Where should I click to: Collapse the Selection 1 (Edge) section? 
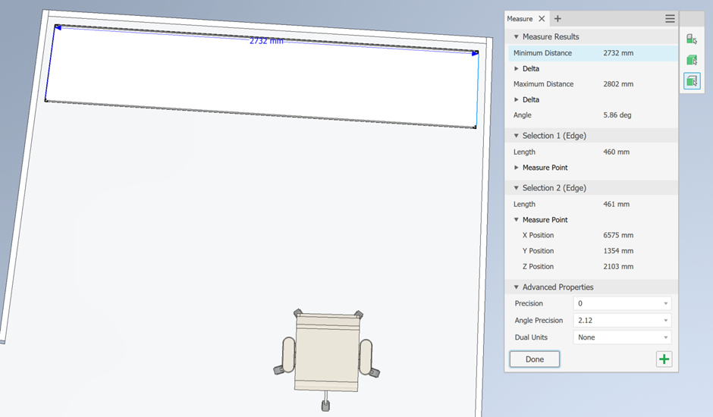coord(517,136)
